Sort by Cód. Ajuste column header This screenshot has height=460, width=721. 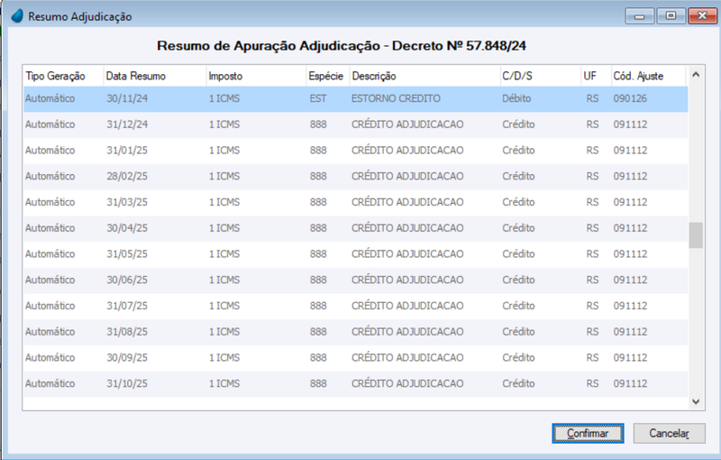(648, 76)
